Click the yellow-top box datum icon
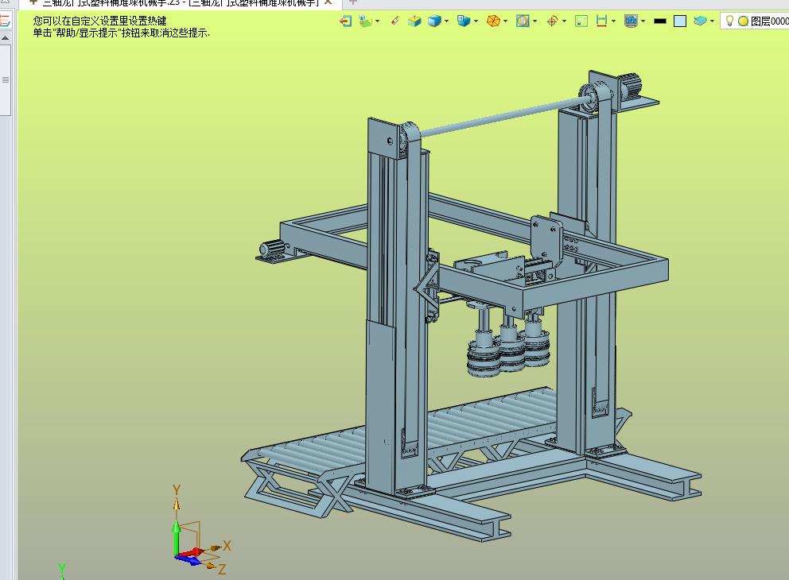 [x=414, y=21]
